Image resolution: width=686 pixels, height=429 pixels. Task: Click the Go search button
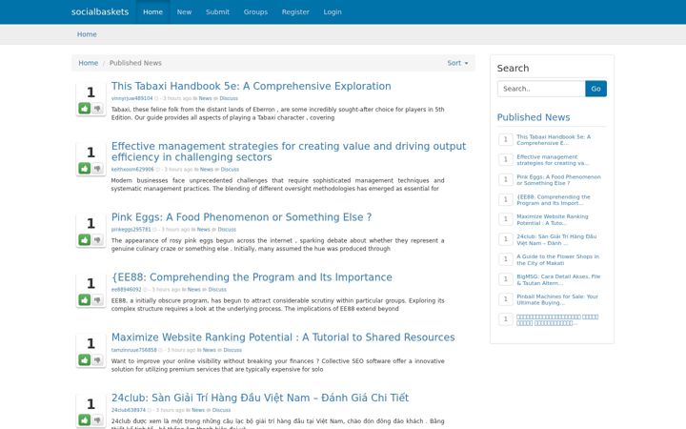tap(595, 89)
